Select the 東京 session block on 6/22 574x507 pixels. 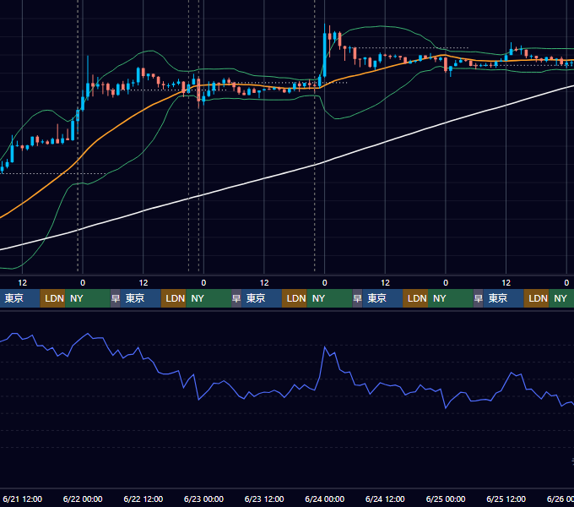point(141,298)
